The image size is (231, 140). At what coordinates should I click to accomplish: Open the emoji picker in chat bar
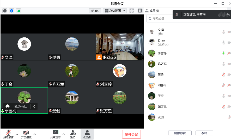click(x=8, y=106)
